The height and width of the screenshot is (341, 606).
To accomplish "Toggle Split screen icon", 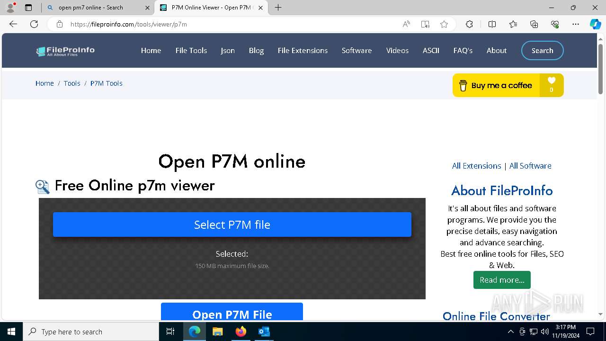I will [x=492, y=24].
